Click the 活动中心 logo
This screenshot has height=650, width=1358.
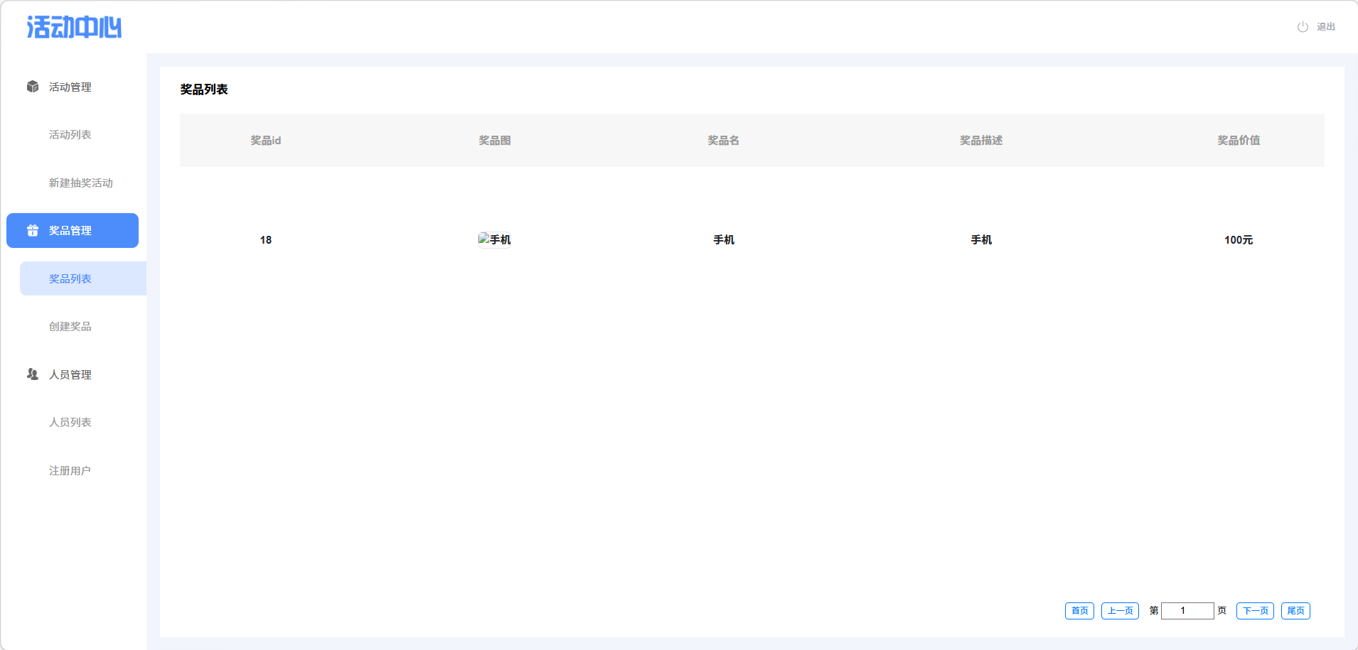click(x=74, y=27)
